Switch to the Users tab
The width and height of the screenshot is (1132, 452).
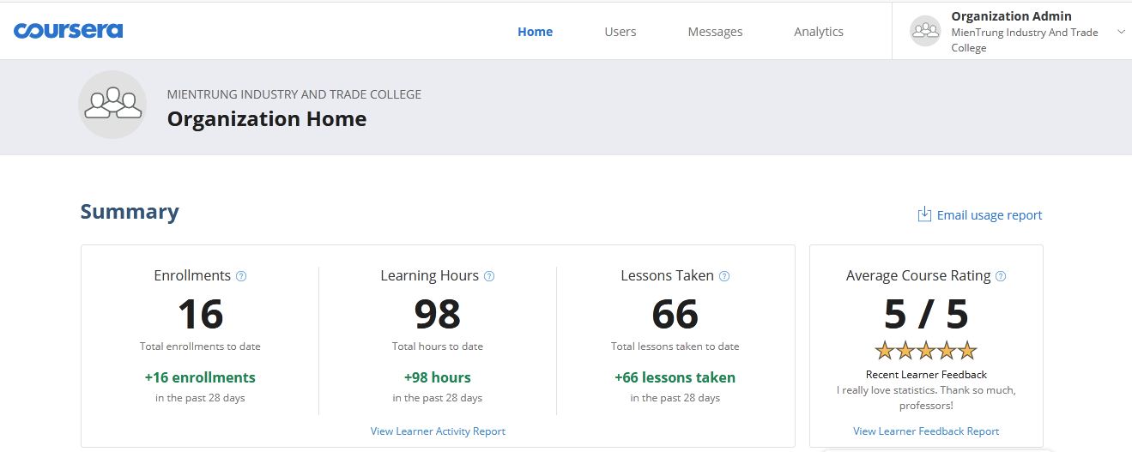pos(620,32)
